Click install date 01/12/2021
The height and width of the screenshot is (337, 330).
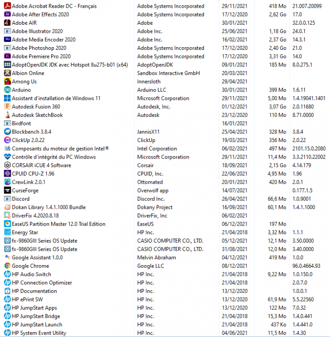[x=234, y=106]
